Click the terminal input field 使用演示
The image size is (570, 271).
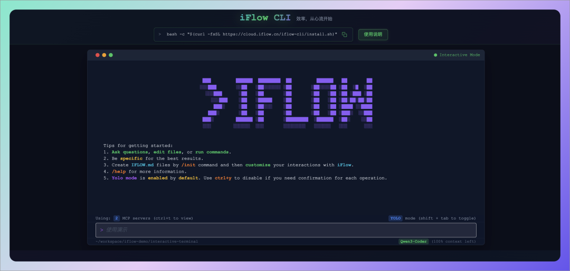pos(286,230)
